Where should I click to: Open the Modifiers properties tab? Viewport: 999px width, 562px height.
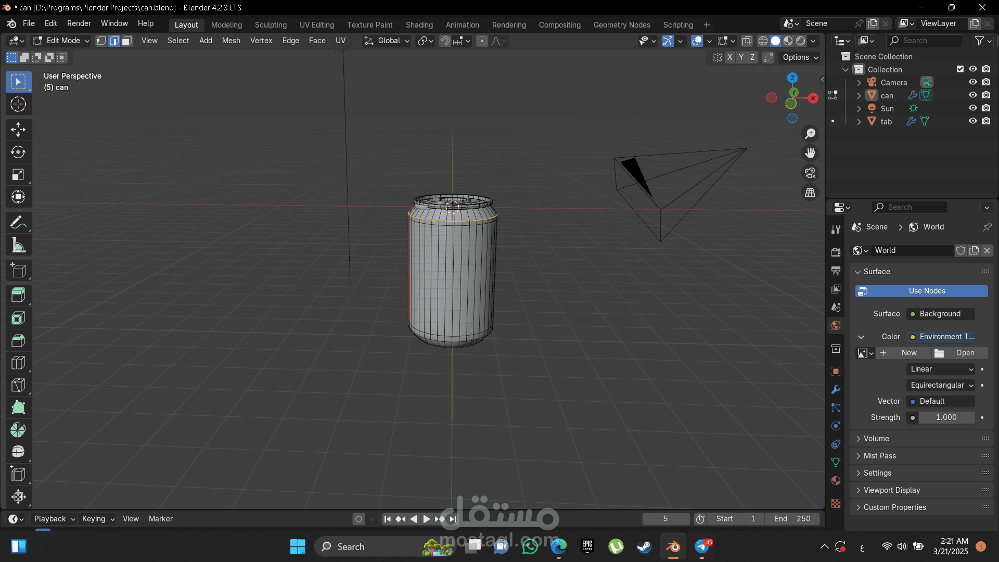click(836, 390)
